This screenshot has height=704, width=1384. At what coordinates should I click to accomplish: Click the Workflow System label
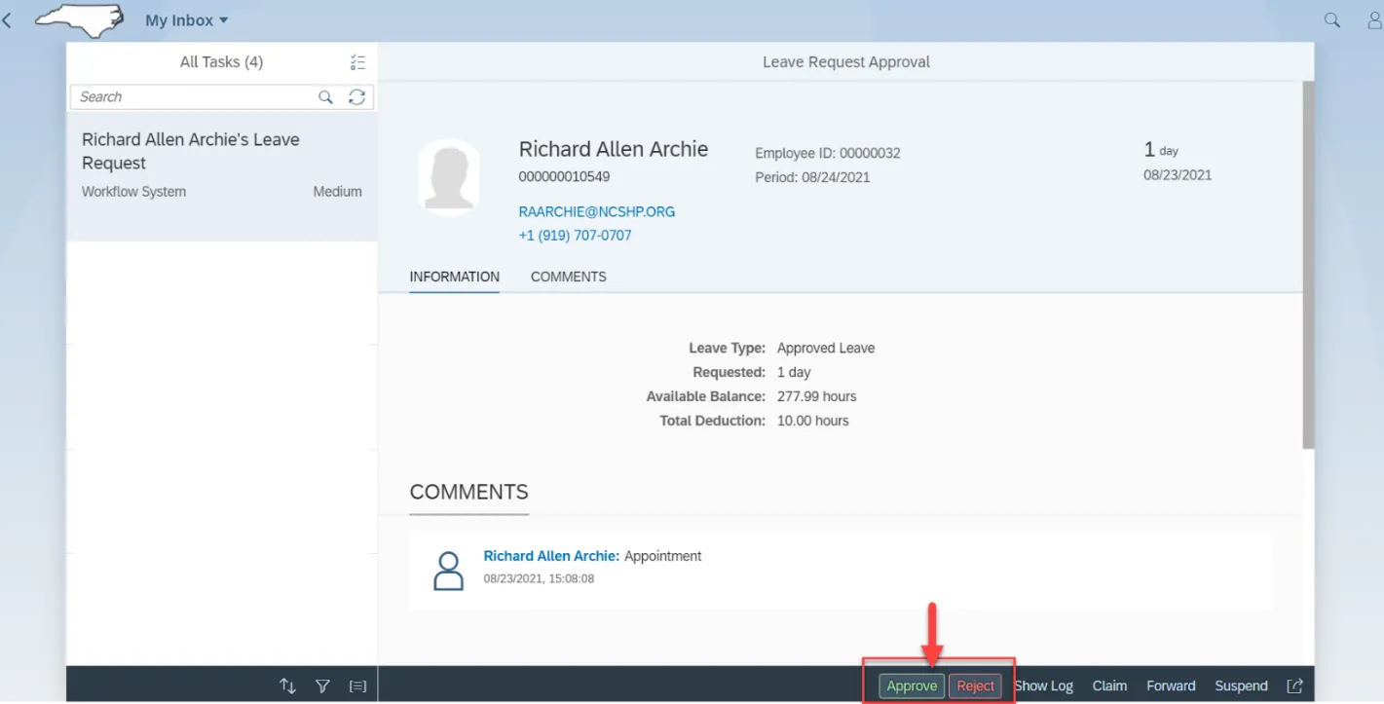[133, 192]
